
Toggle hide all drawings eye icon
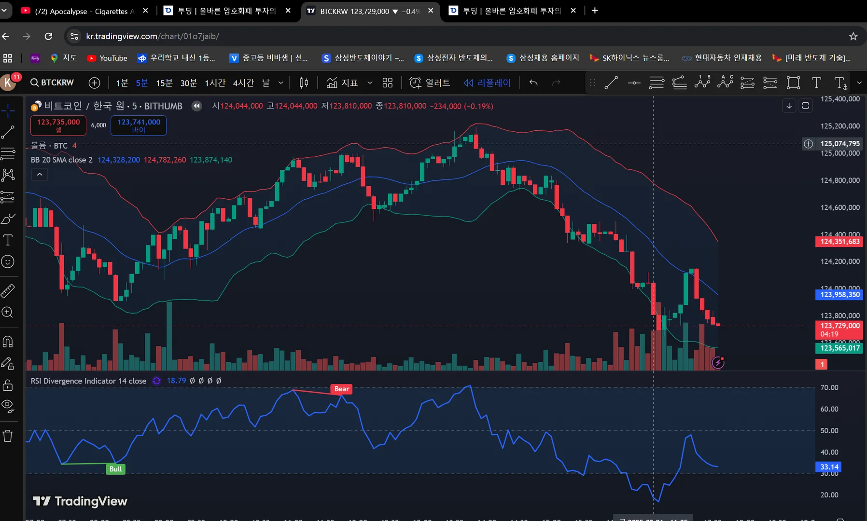tap(8, 406)
